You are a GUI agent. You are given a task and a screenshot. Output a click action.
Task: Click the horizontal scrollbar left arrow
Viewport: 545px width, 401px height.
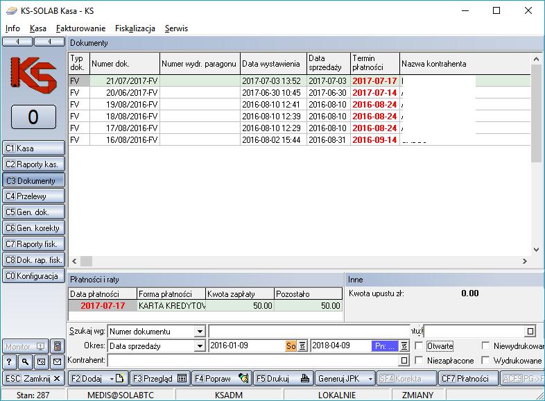74,261
